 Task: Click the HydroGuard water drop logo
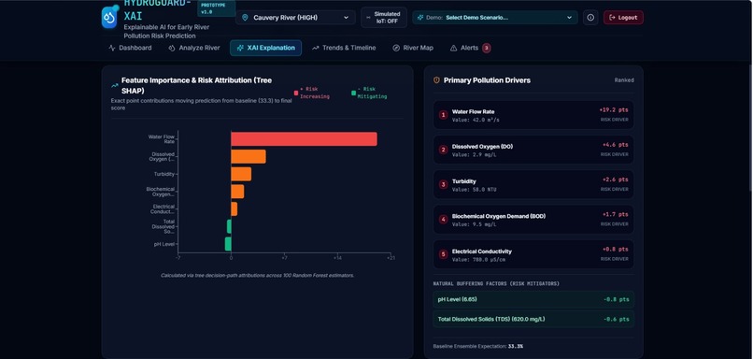(110, 18)
